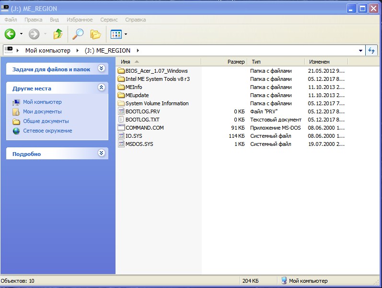382x288 pixels.
Task: Open the Справка menu
Action: [x=136, y=20]
